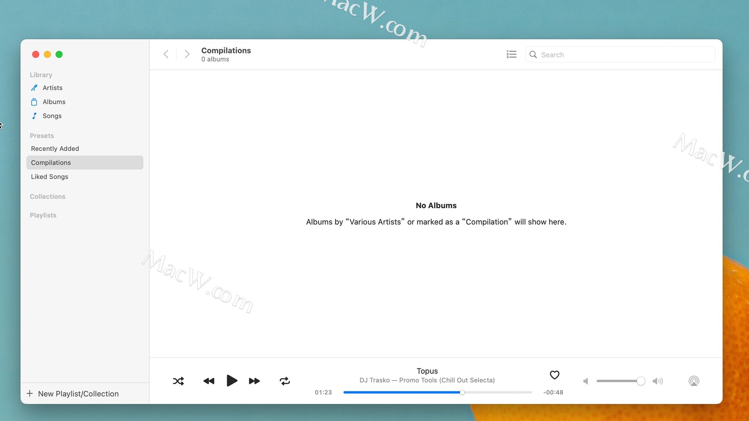Open the list view options icon
Image resolution: width=749 pixels, height=421 pixels.
click(x=511, y=54)
